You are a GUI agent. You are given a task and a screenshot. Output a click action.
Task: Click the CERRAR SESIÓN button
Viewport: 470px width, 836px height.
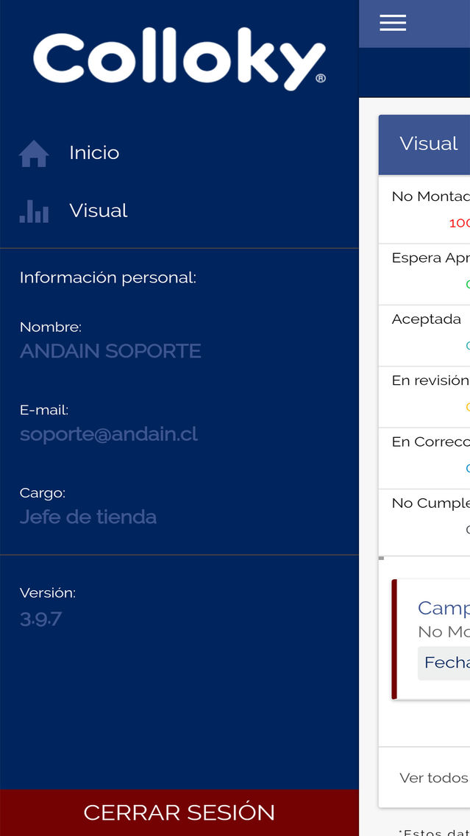(179, 812)
